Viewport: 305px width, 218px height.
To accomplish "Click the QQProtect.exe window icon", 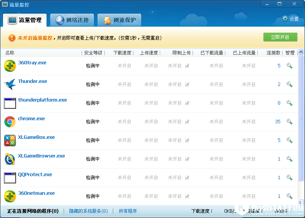I will click(10, 178).
